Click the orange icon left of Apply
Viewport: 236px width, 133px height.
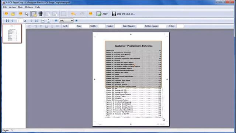point(91,14)
